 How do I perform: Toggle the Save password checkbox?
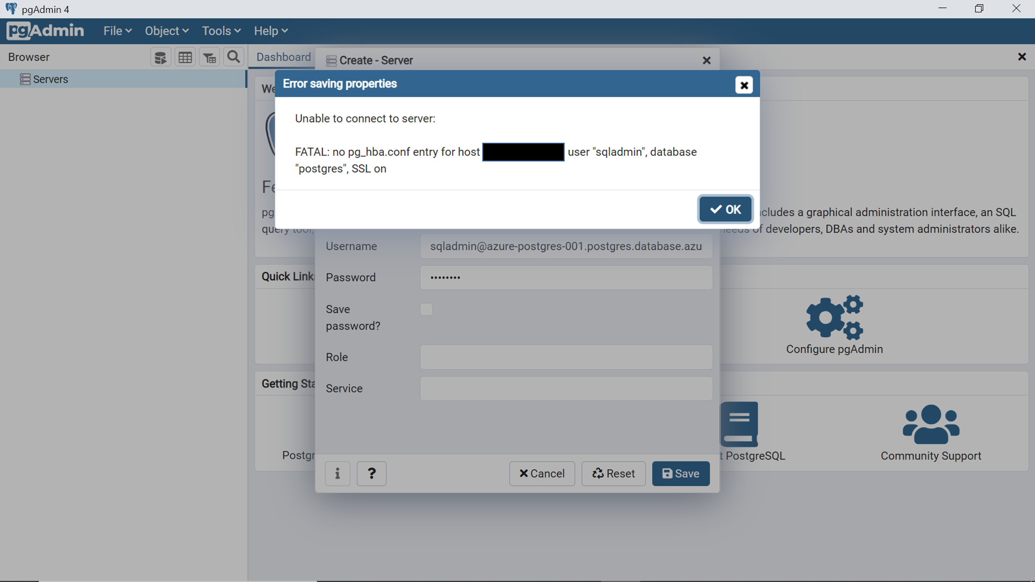(x=426, y=309)
